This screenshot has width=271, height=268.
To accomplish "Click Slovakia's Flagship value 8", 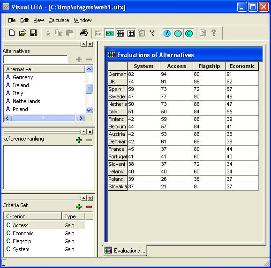I will (209, 186).
